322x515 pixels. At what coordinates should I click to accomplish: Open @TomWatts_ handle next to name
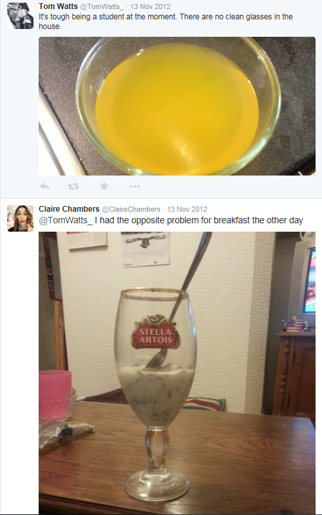click(102, 6)
